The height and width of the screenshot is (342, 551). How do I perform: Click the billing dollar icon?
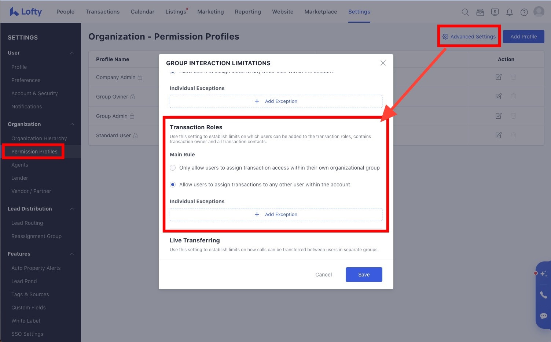495,12
